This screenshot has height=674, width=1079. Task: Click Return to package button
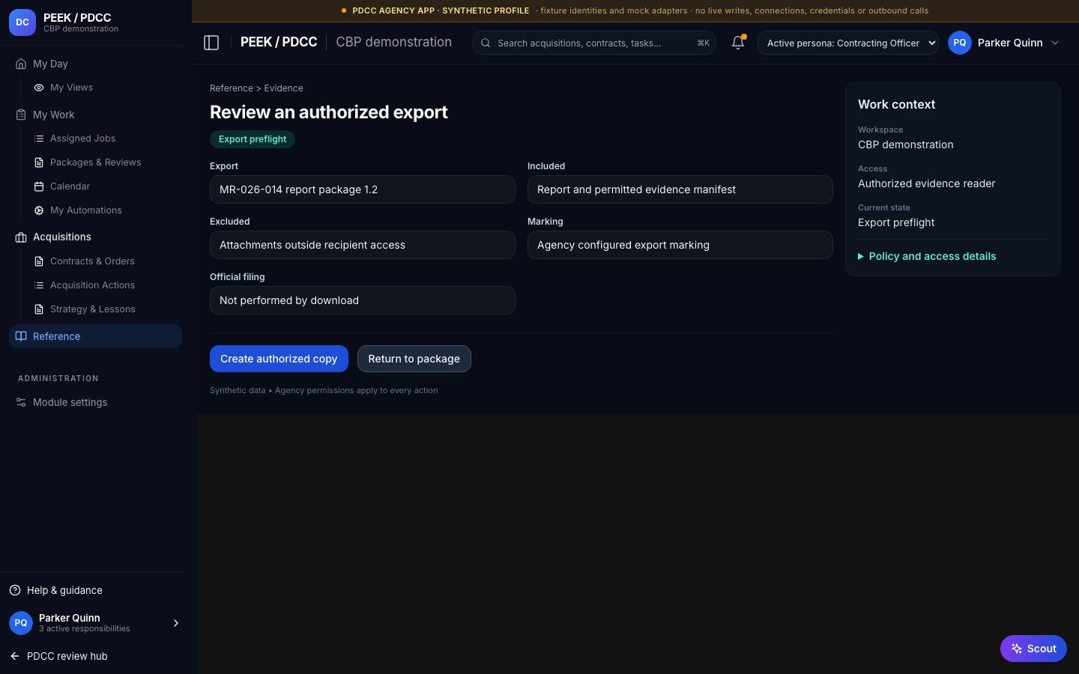point(414,359)
